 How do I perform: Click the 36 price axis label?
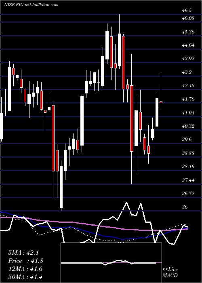click(x=185, y=207)
